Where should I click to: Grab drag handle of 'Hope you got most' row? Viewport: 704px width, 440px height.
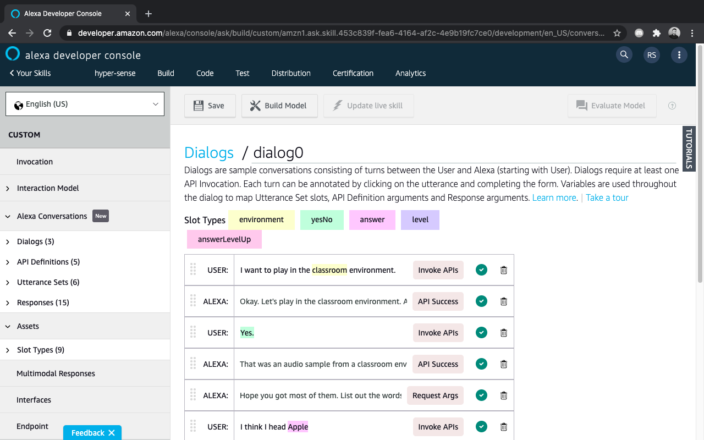click(x=193, y=394)
